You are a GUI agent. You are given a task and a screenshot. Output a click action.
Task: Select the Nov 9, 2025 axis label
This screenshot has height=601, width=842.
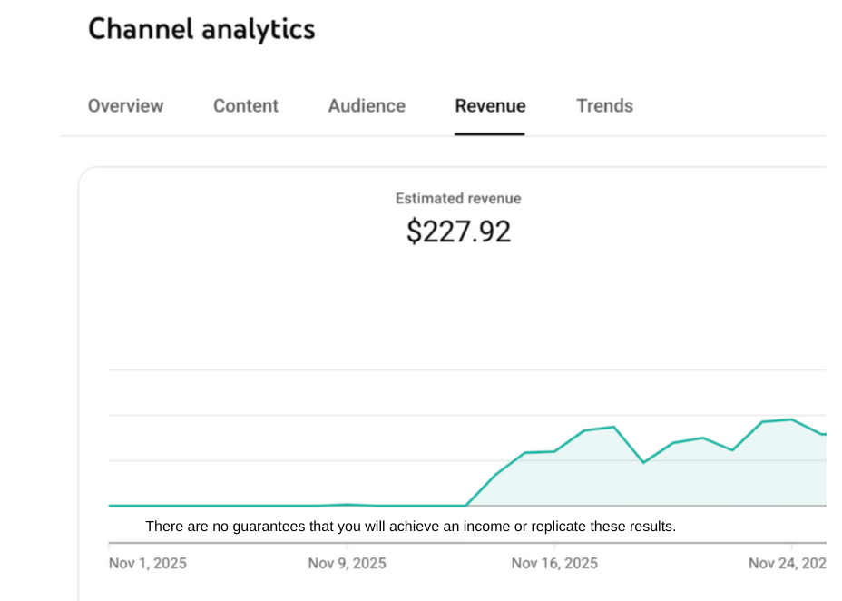[x=348, y=563]
